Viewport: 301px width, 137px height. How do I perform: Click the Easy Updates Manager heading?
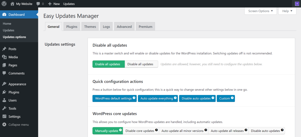tap(71, 16)
